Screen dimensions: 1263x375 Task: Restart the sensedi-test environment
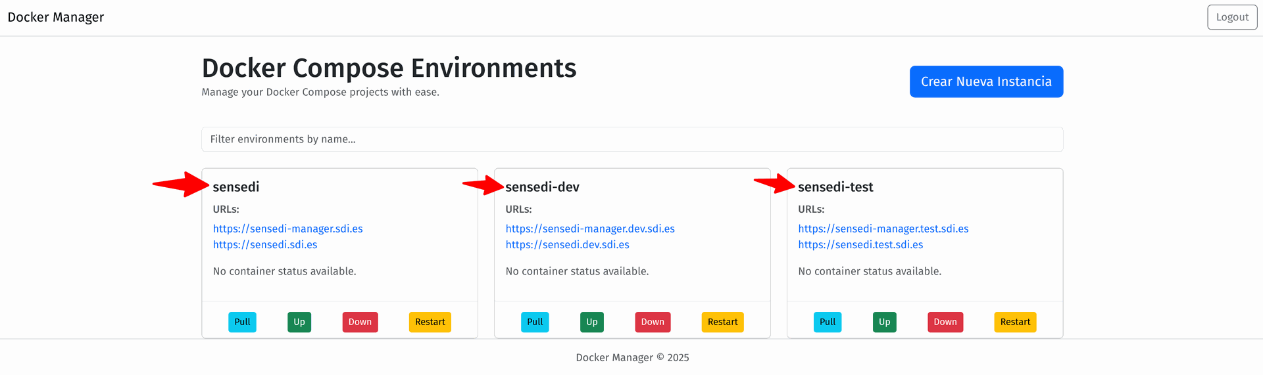click(1015, 322)
